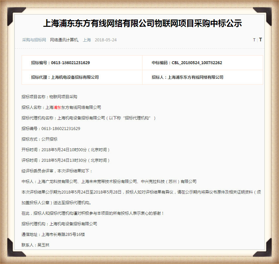Click the 开标时间 2018年5月24日10时00分 line
The width and height of the screenshot is (279, 264).
click(x=66, y=150)
